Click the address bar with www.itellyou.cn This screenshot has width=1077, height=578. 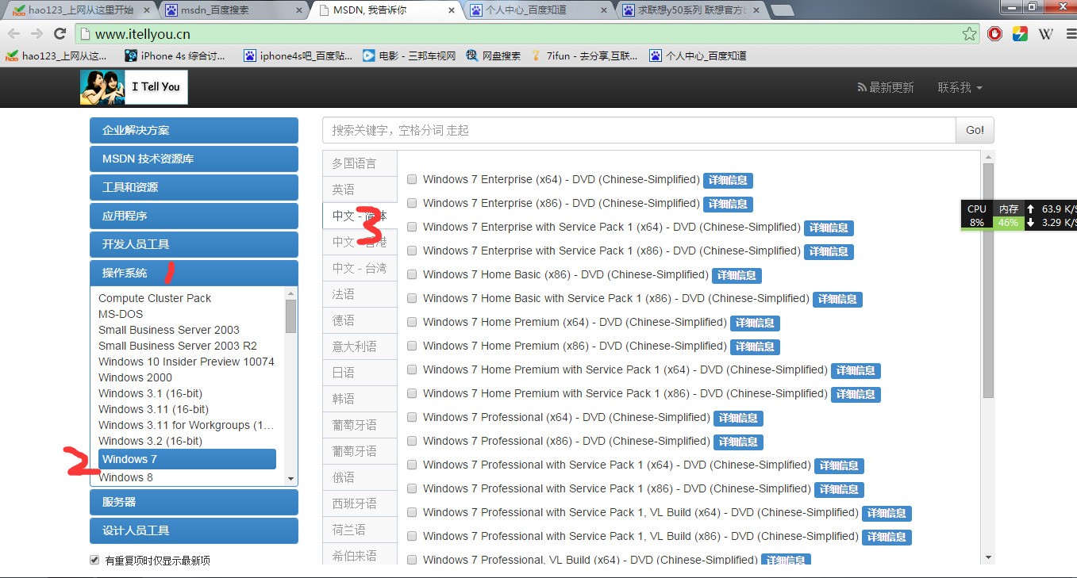click(x=528, y=34)
